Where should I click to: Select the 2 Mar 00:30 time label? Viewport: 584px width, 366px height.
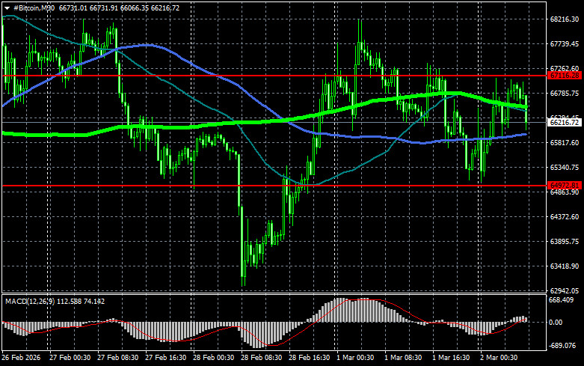[x=499, y=358]
